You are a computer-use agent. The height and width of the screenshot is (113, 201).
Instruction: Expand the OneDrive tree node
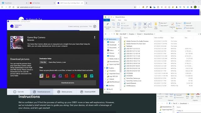(x=105, y=86)
